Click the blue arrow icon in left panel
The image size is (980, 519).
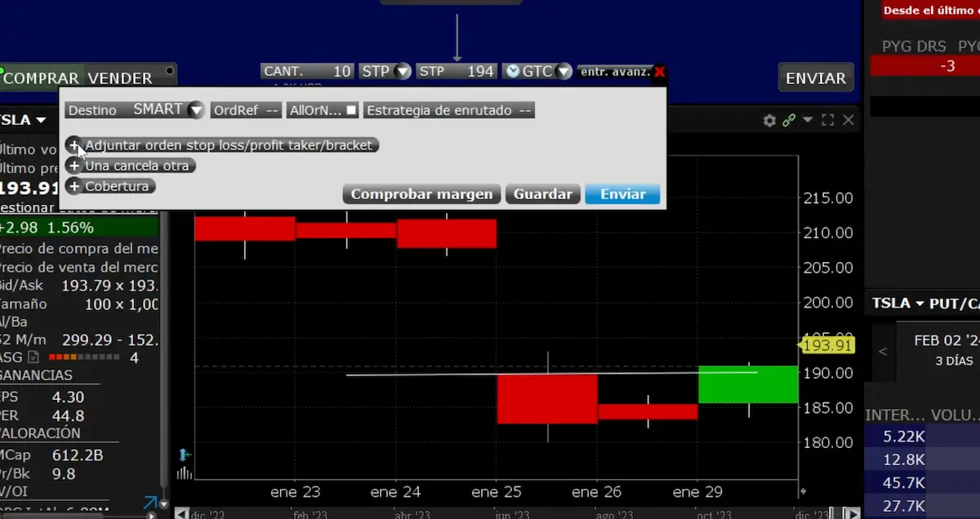point(150,503)
